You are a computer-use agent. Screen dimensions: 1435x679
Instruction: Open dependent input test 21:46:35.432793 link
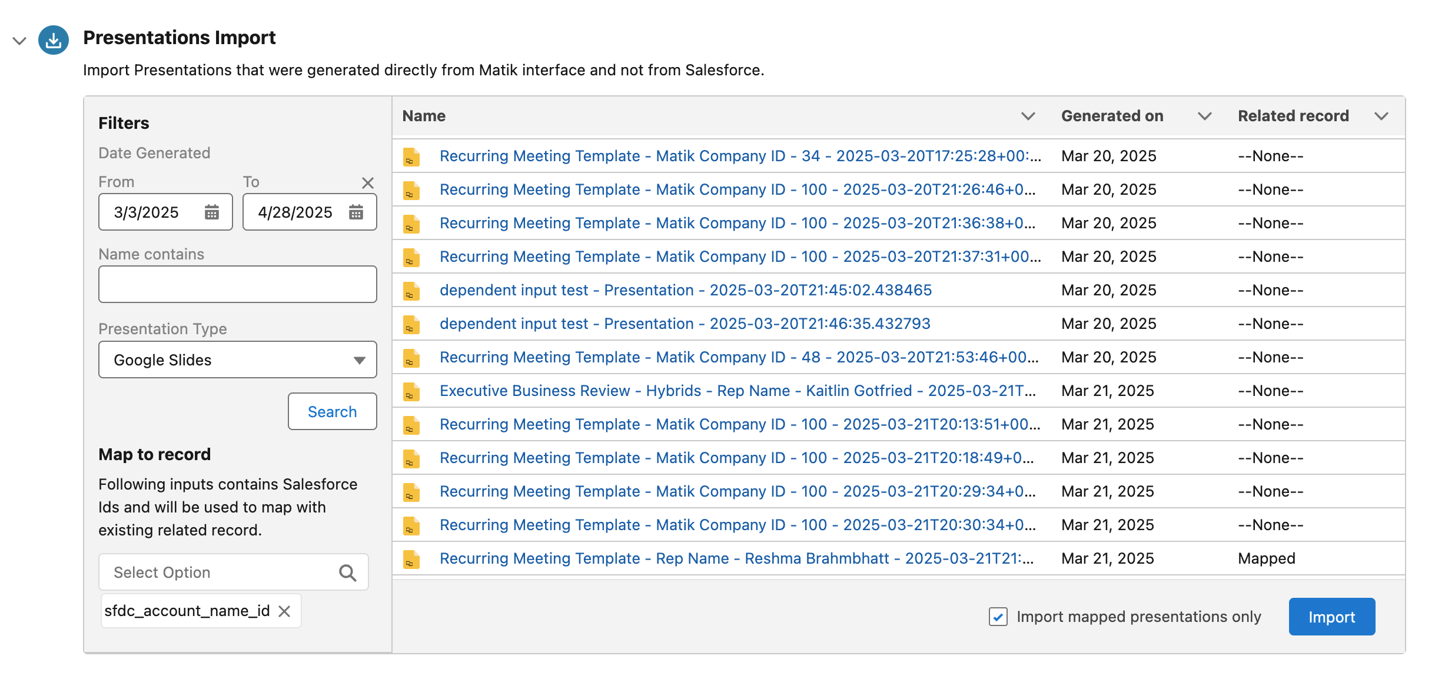click(x=685, y=324)
